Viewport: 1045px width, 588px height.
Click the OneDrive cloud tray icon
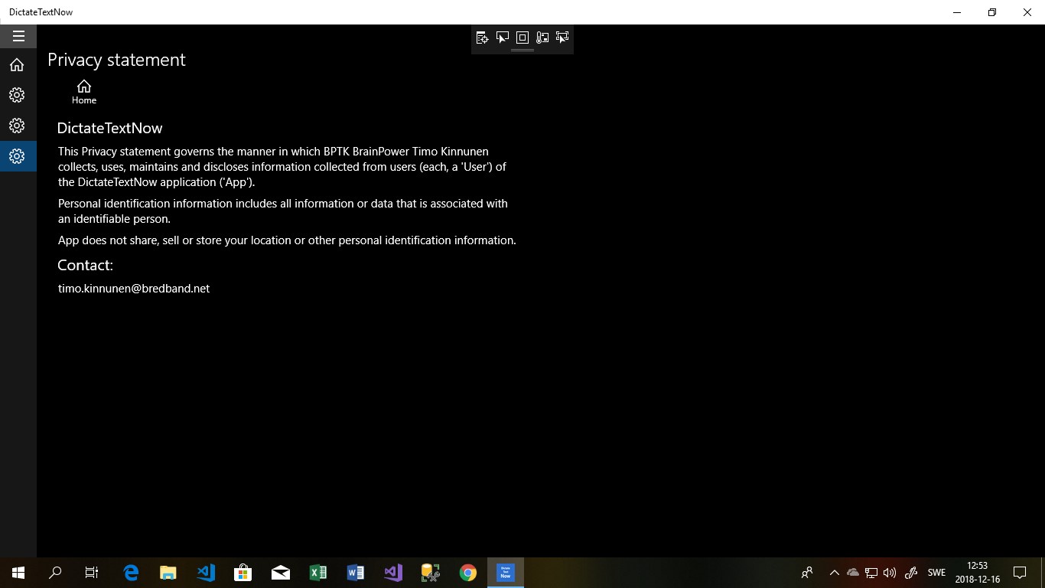click(853, 573)
